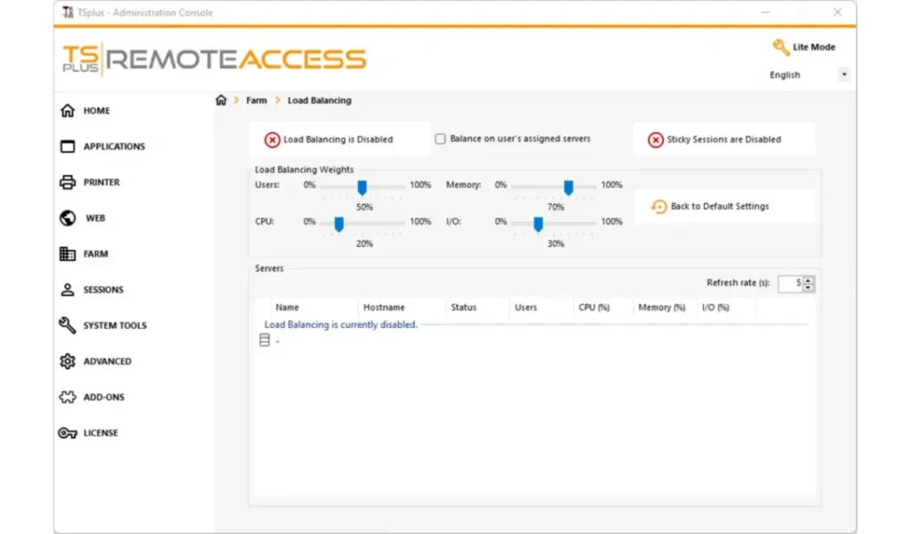Click the Sessions user icon
Image resolution: width=910 pixels, height=534 pixels.
68,290
